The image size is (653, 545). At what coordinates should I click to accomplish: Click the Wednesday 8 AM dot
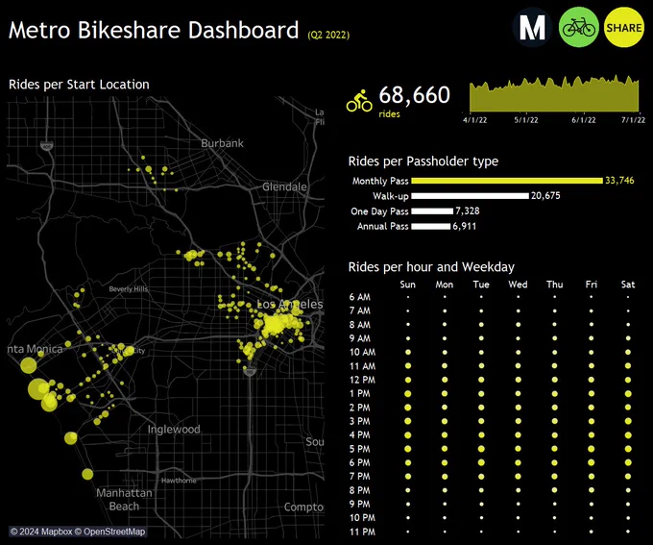point(518,325)
